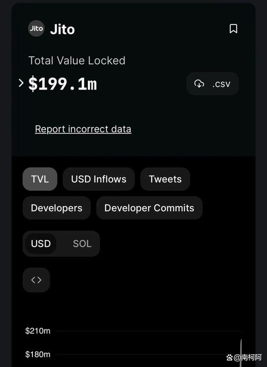
Task: Click the chart spike at right edge
Action: pyautogui.click(x=241, y=351)
